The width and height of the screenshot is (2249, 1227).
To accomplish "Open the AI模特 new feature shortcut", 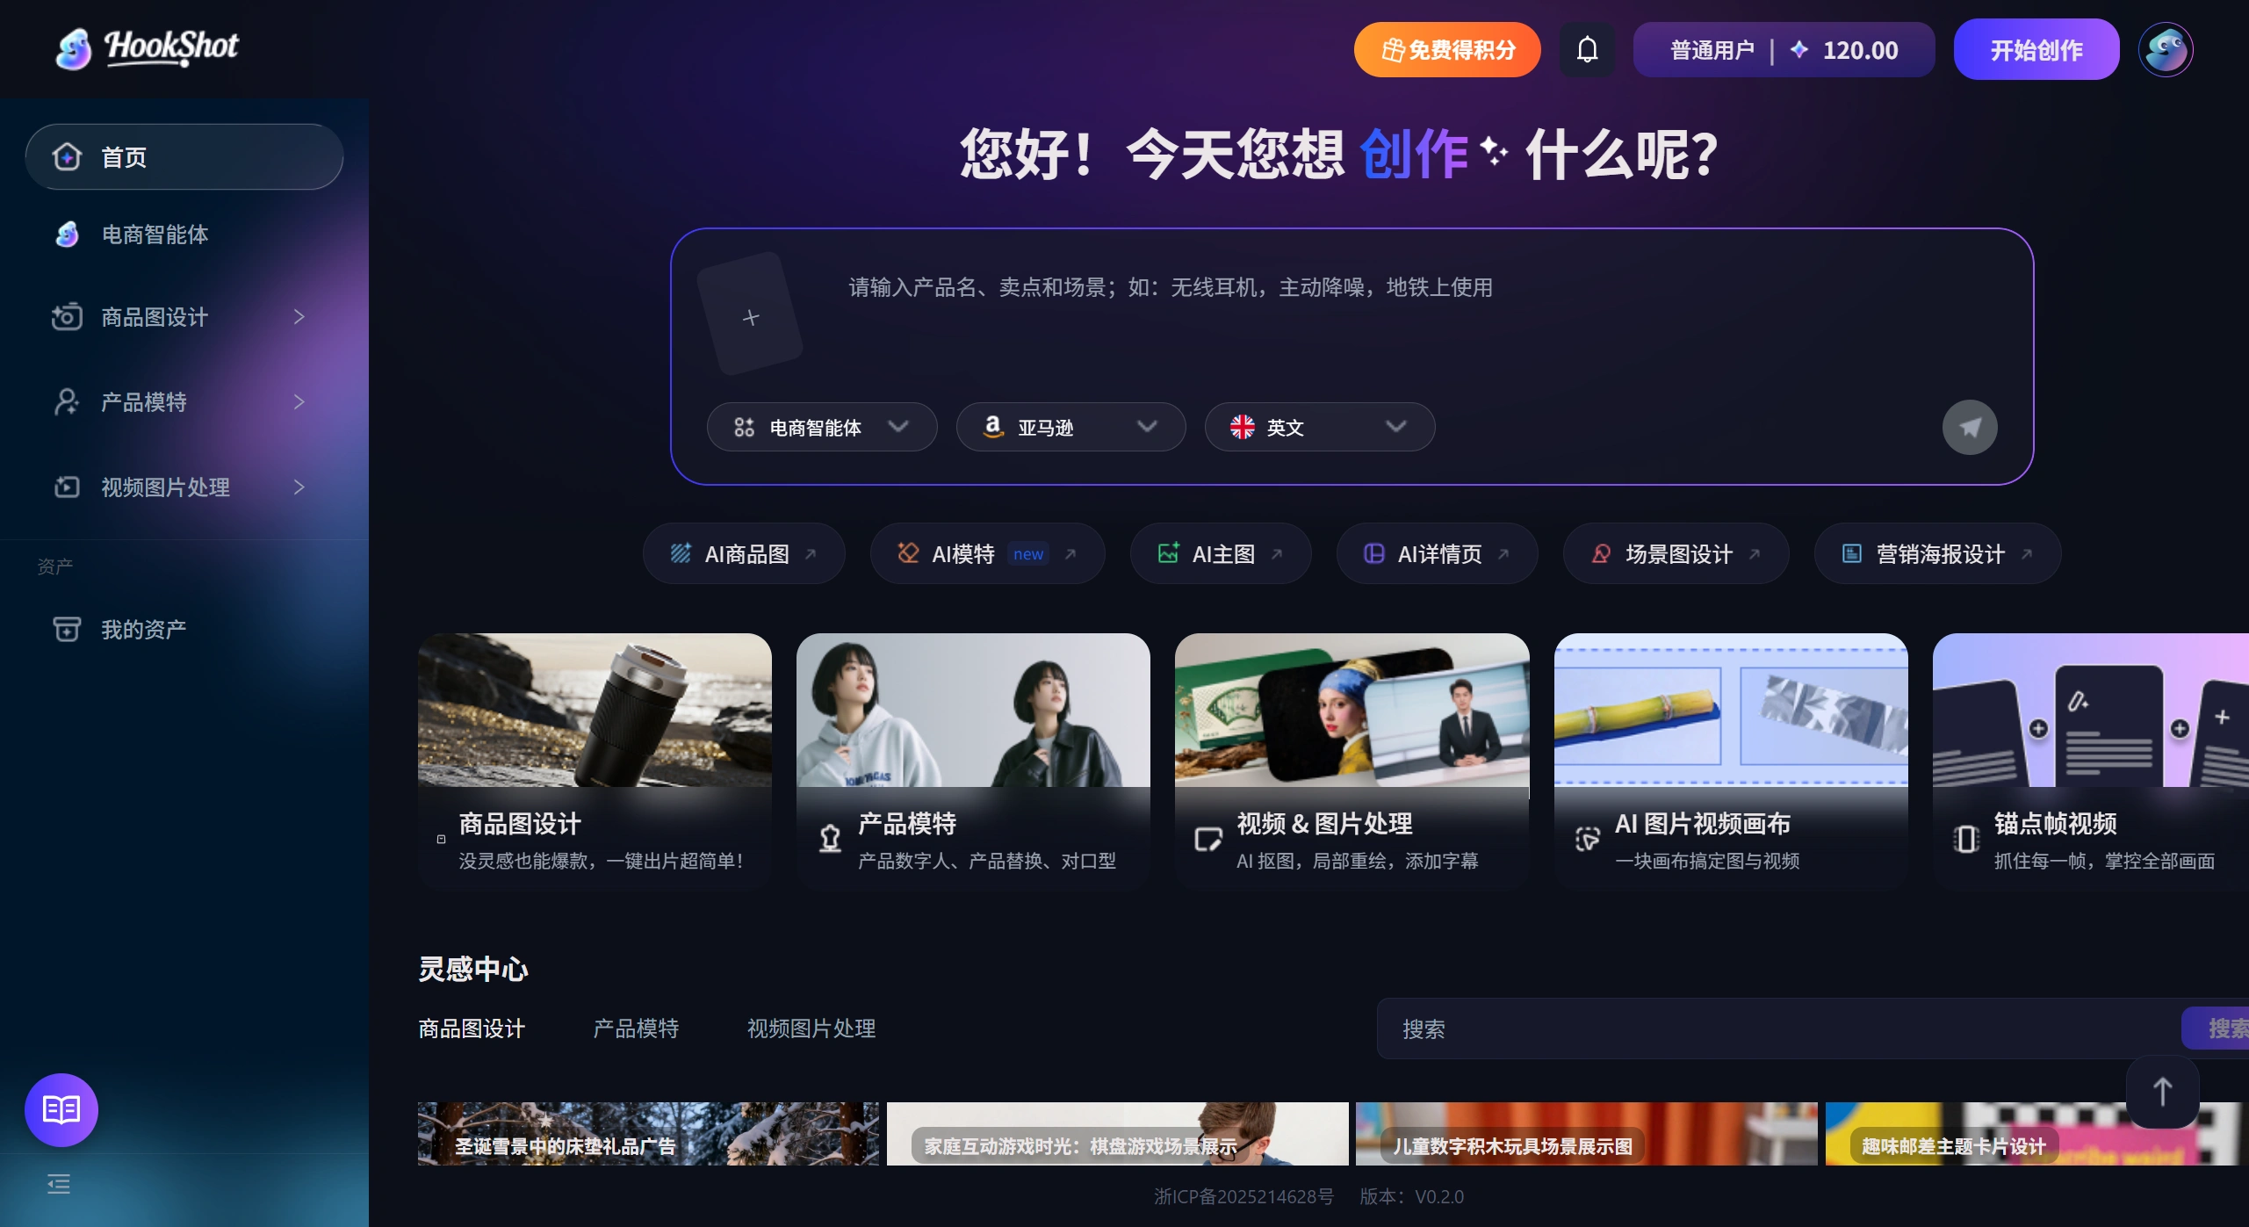I will (986, 553).
